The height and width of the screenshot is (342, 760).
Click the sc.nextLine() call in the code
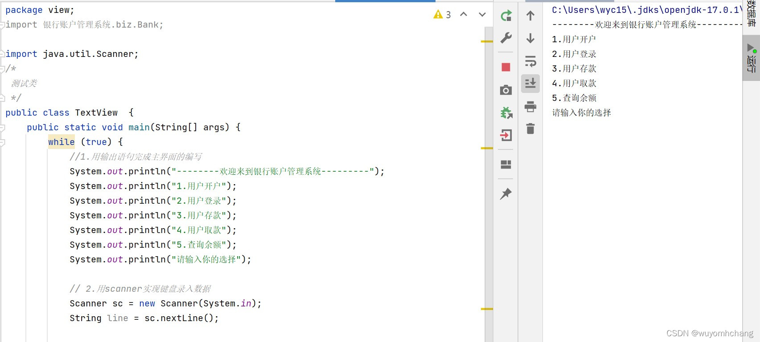click(179, 318)
